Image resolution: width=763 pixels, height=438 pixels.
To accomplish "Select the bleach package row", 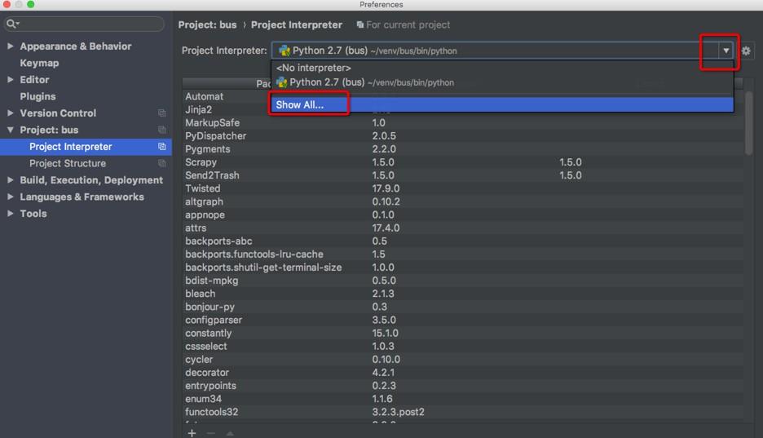I will tap(463, 294).
